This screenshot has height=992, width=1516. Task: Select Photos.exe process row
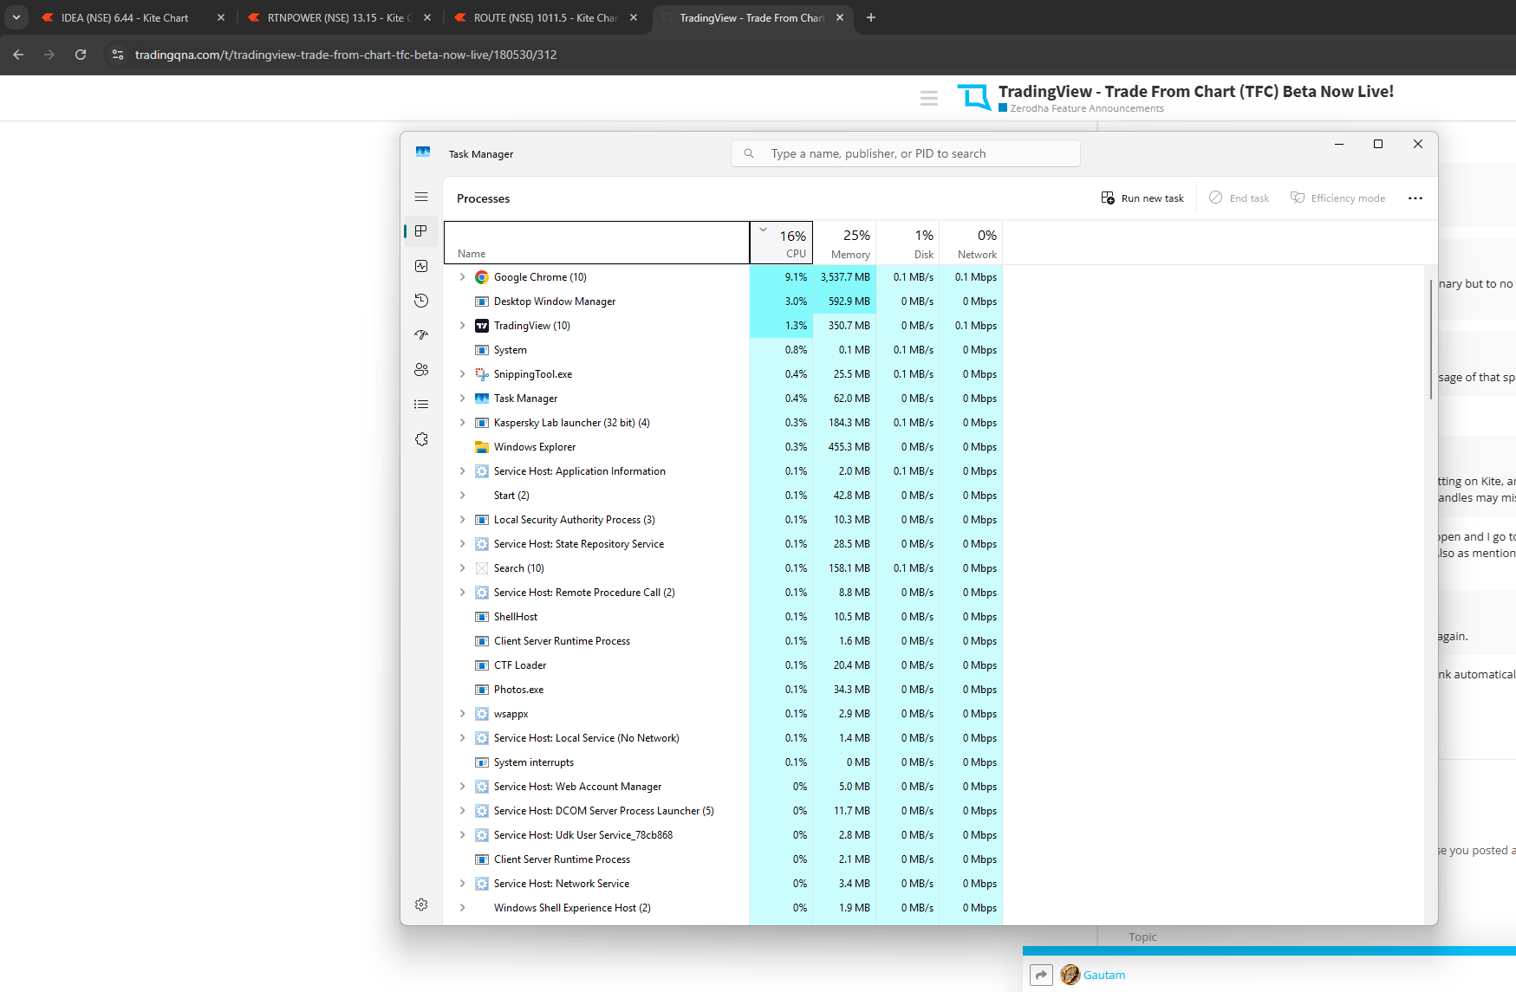pyautogui.click(x=724, y=690)
